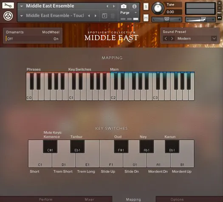Close the instrument with X icon
Image resolution: width=223 pixels, height=202 pixels.
point(220,3)
